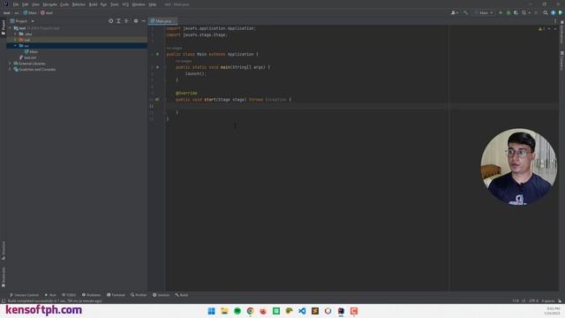Open Google Chrome from taskbar
The image size is (565, 318).
(x=251, y=311)
